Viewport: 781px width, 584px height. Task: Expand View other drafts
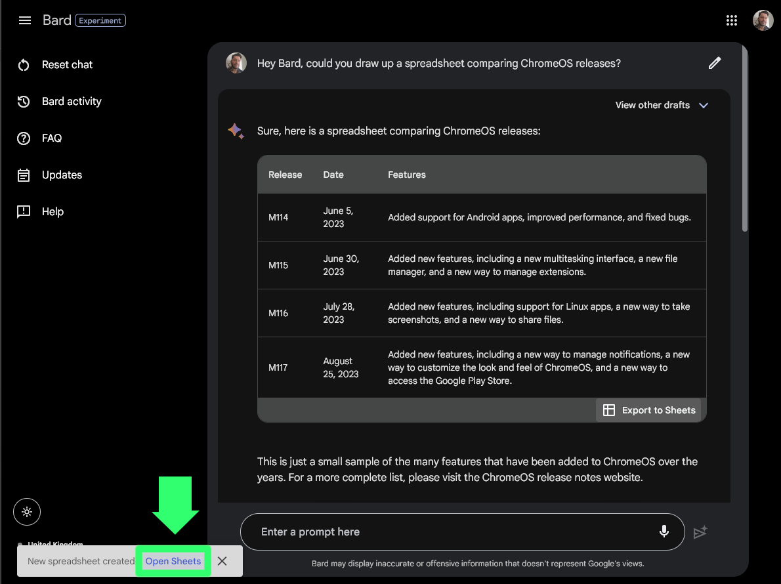(652, 105)
